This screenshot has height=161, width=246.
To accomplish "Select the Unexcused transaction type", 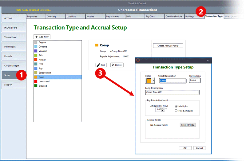I will point(44,81).
